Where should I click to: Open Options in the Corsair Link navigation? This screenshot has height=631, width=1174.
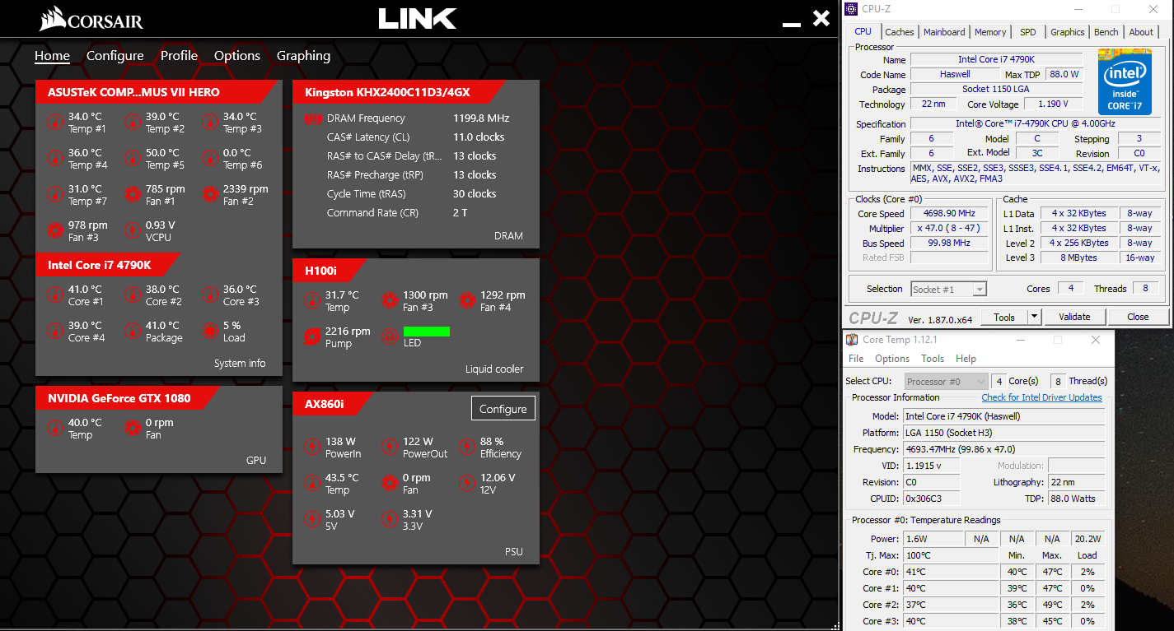tap(237, 56)
